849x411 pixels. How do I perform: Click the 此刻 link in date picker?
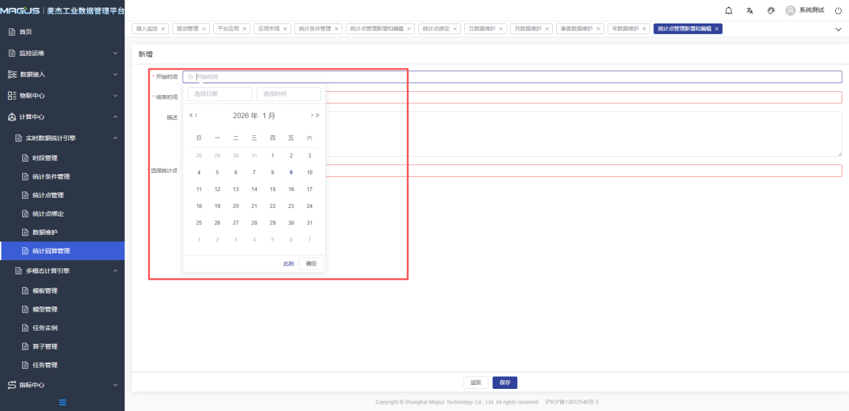tap(288, 263)
